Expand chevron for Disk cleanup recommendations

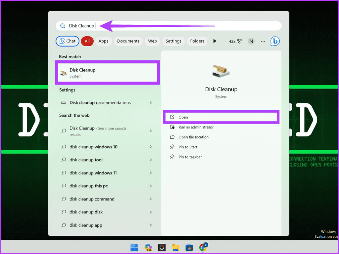coord(151,103)
